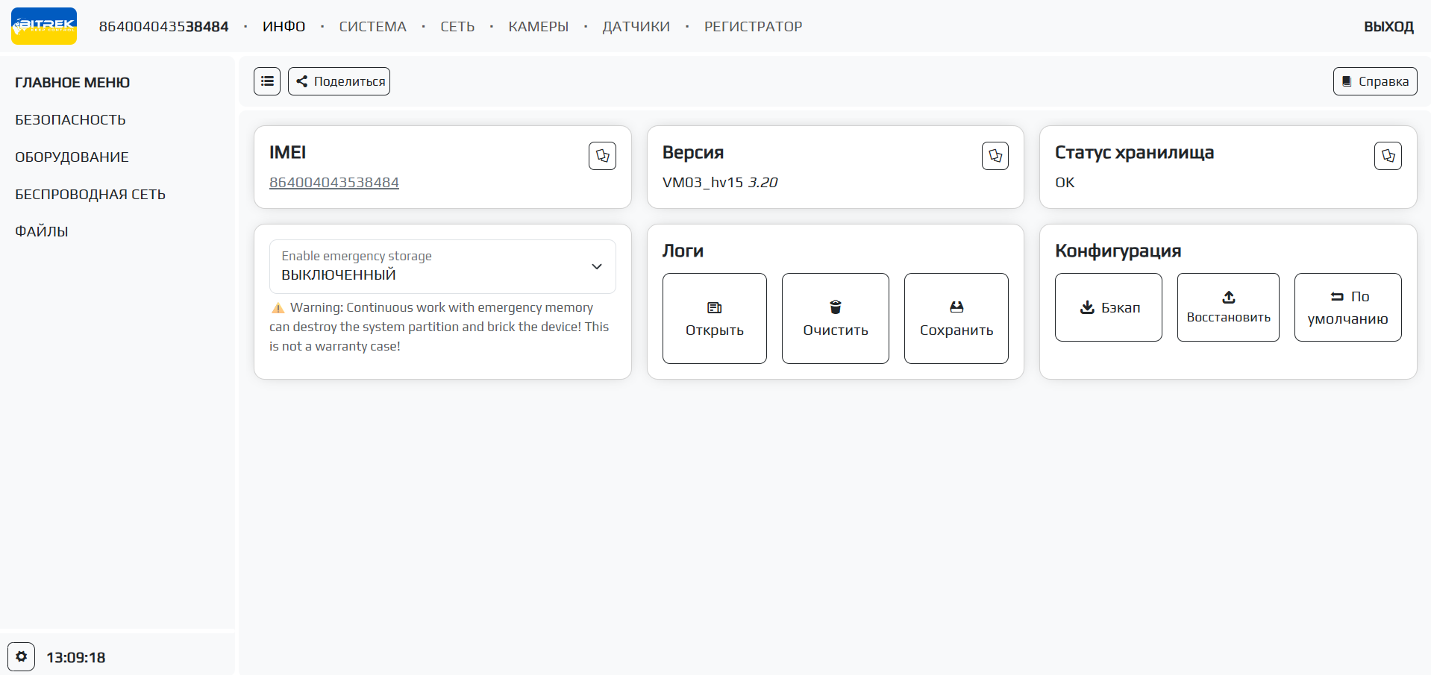Image resolution: width=1431 pixels, height=675 pixels.
Task: Copy Статус хранилища with copy icon
Action: click(1387, 156)
